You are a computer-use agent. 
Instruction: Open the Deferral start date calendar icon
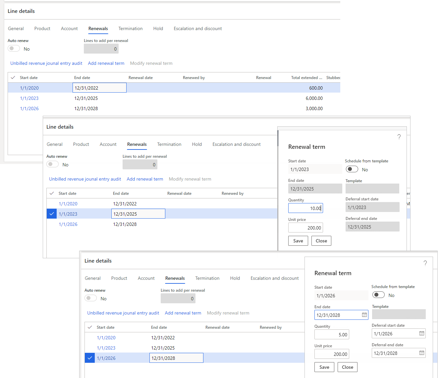[x=421, y=333]
